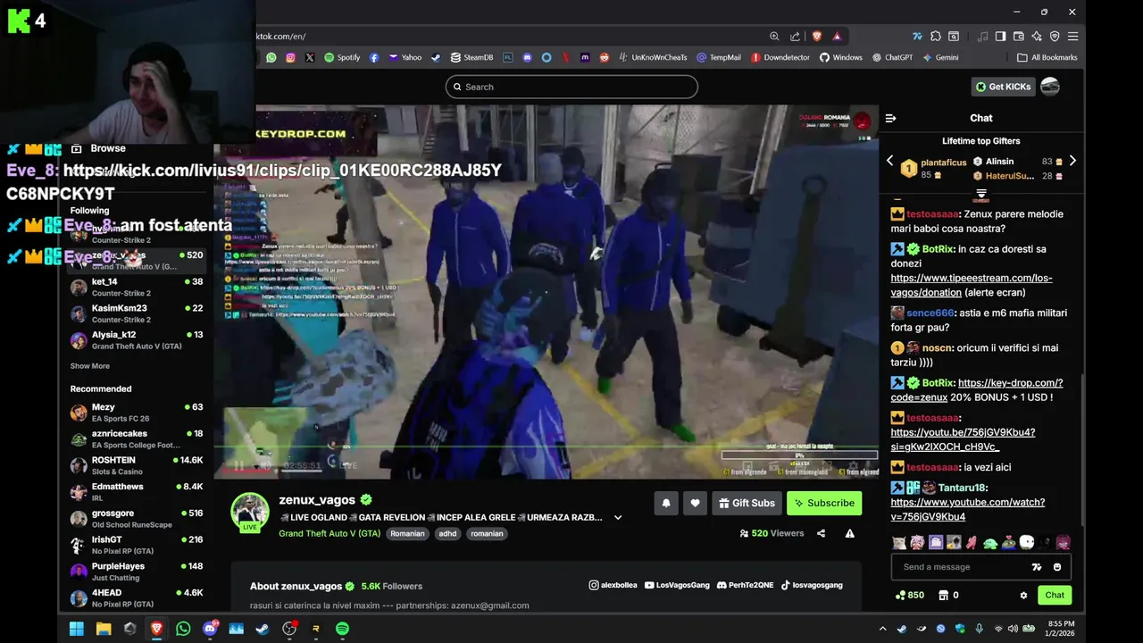Click the Brave Shields lion icon

click(x=816, y=36)
